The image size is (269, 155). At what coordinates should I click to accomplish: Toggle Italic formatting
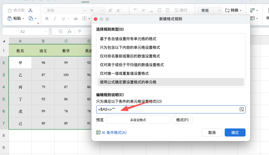(55, 18)
